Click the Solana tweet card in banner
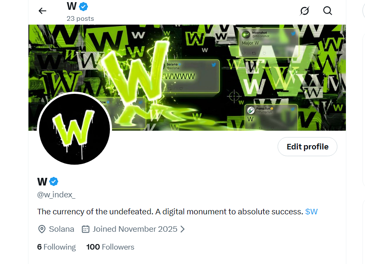 click(191, 76)
